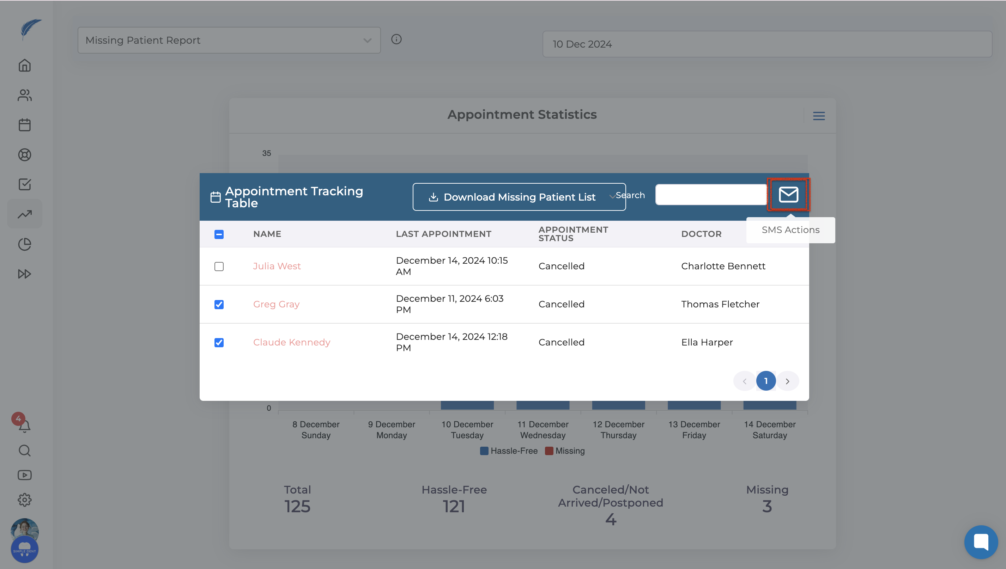The height and width of the screenshot is (569, 1006).
Task: Open the Download Missing Patient List chevron
Action: 612,197
